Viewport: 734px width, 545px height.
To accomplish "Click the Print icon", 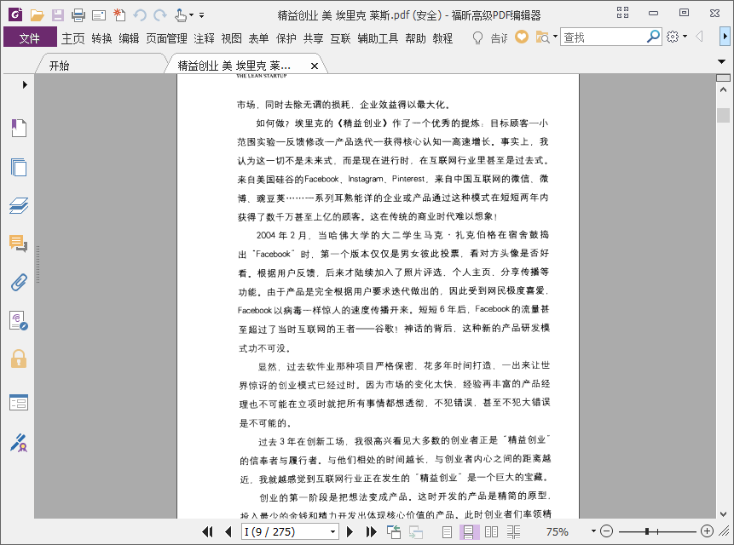I will coord(78,15).
